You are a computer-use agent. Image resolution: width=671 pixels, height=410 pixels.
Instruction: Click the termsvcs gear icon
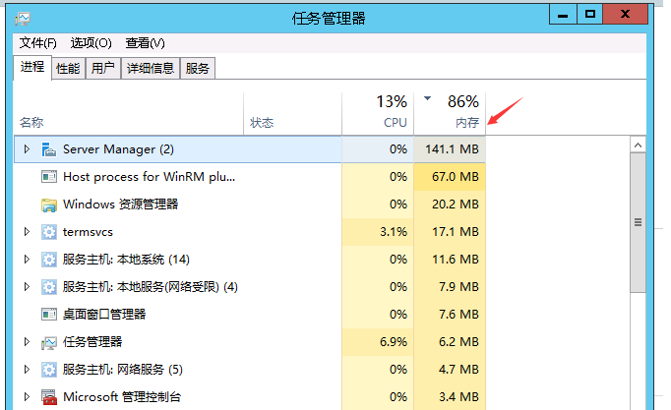(x=49, y=232)
